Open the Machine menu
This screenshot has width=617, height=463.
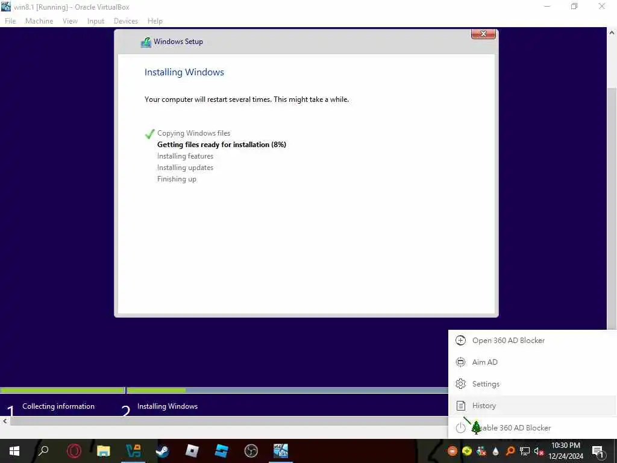pos(39,21)
